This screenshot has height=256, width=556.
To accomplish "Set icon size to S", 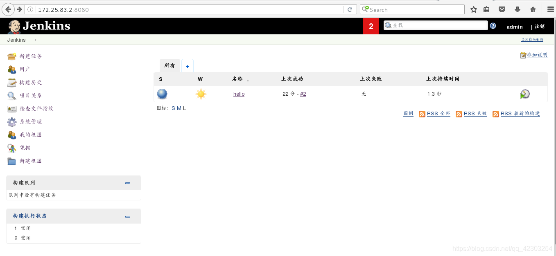I will click(173, 108).
